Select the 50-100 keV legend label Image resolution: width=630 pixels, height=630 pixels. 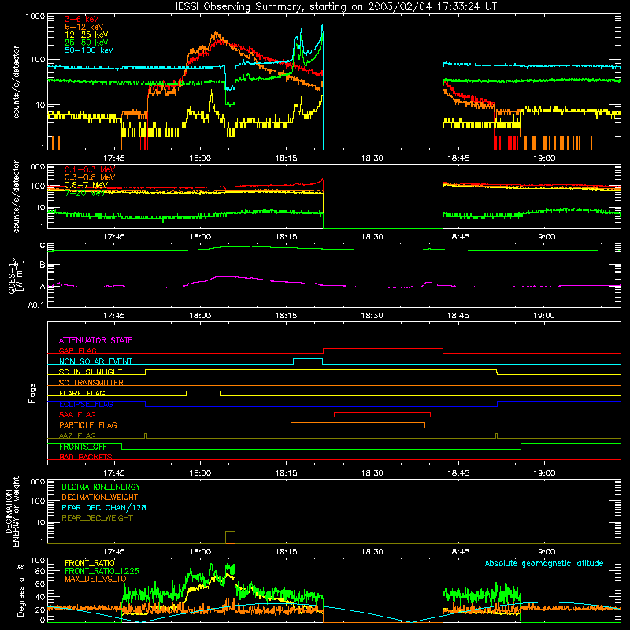pos(89,50)
